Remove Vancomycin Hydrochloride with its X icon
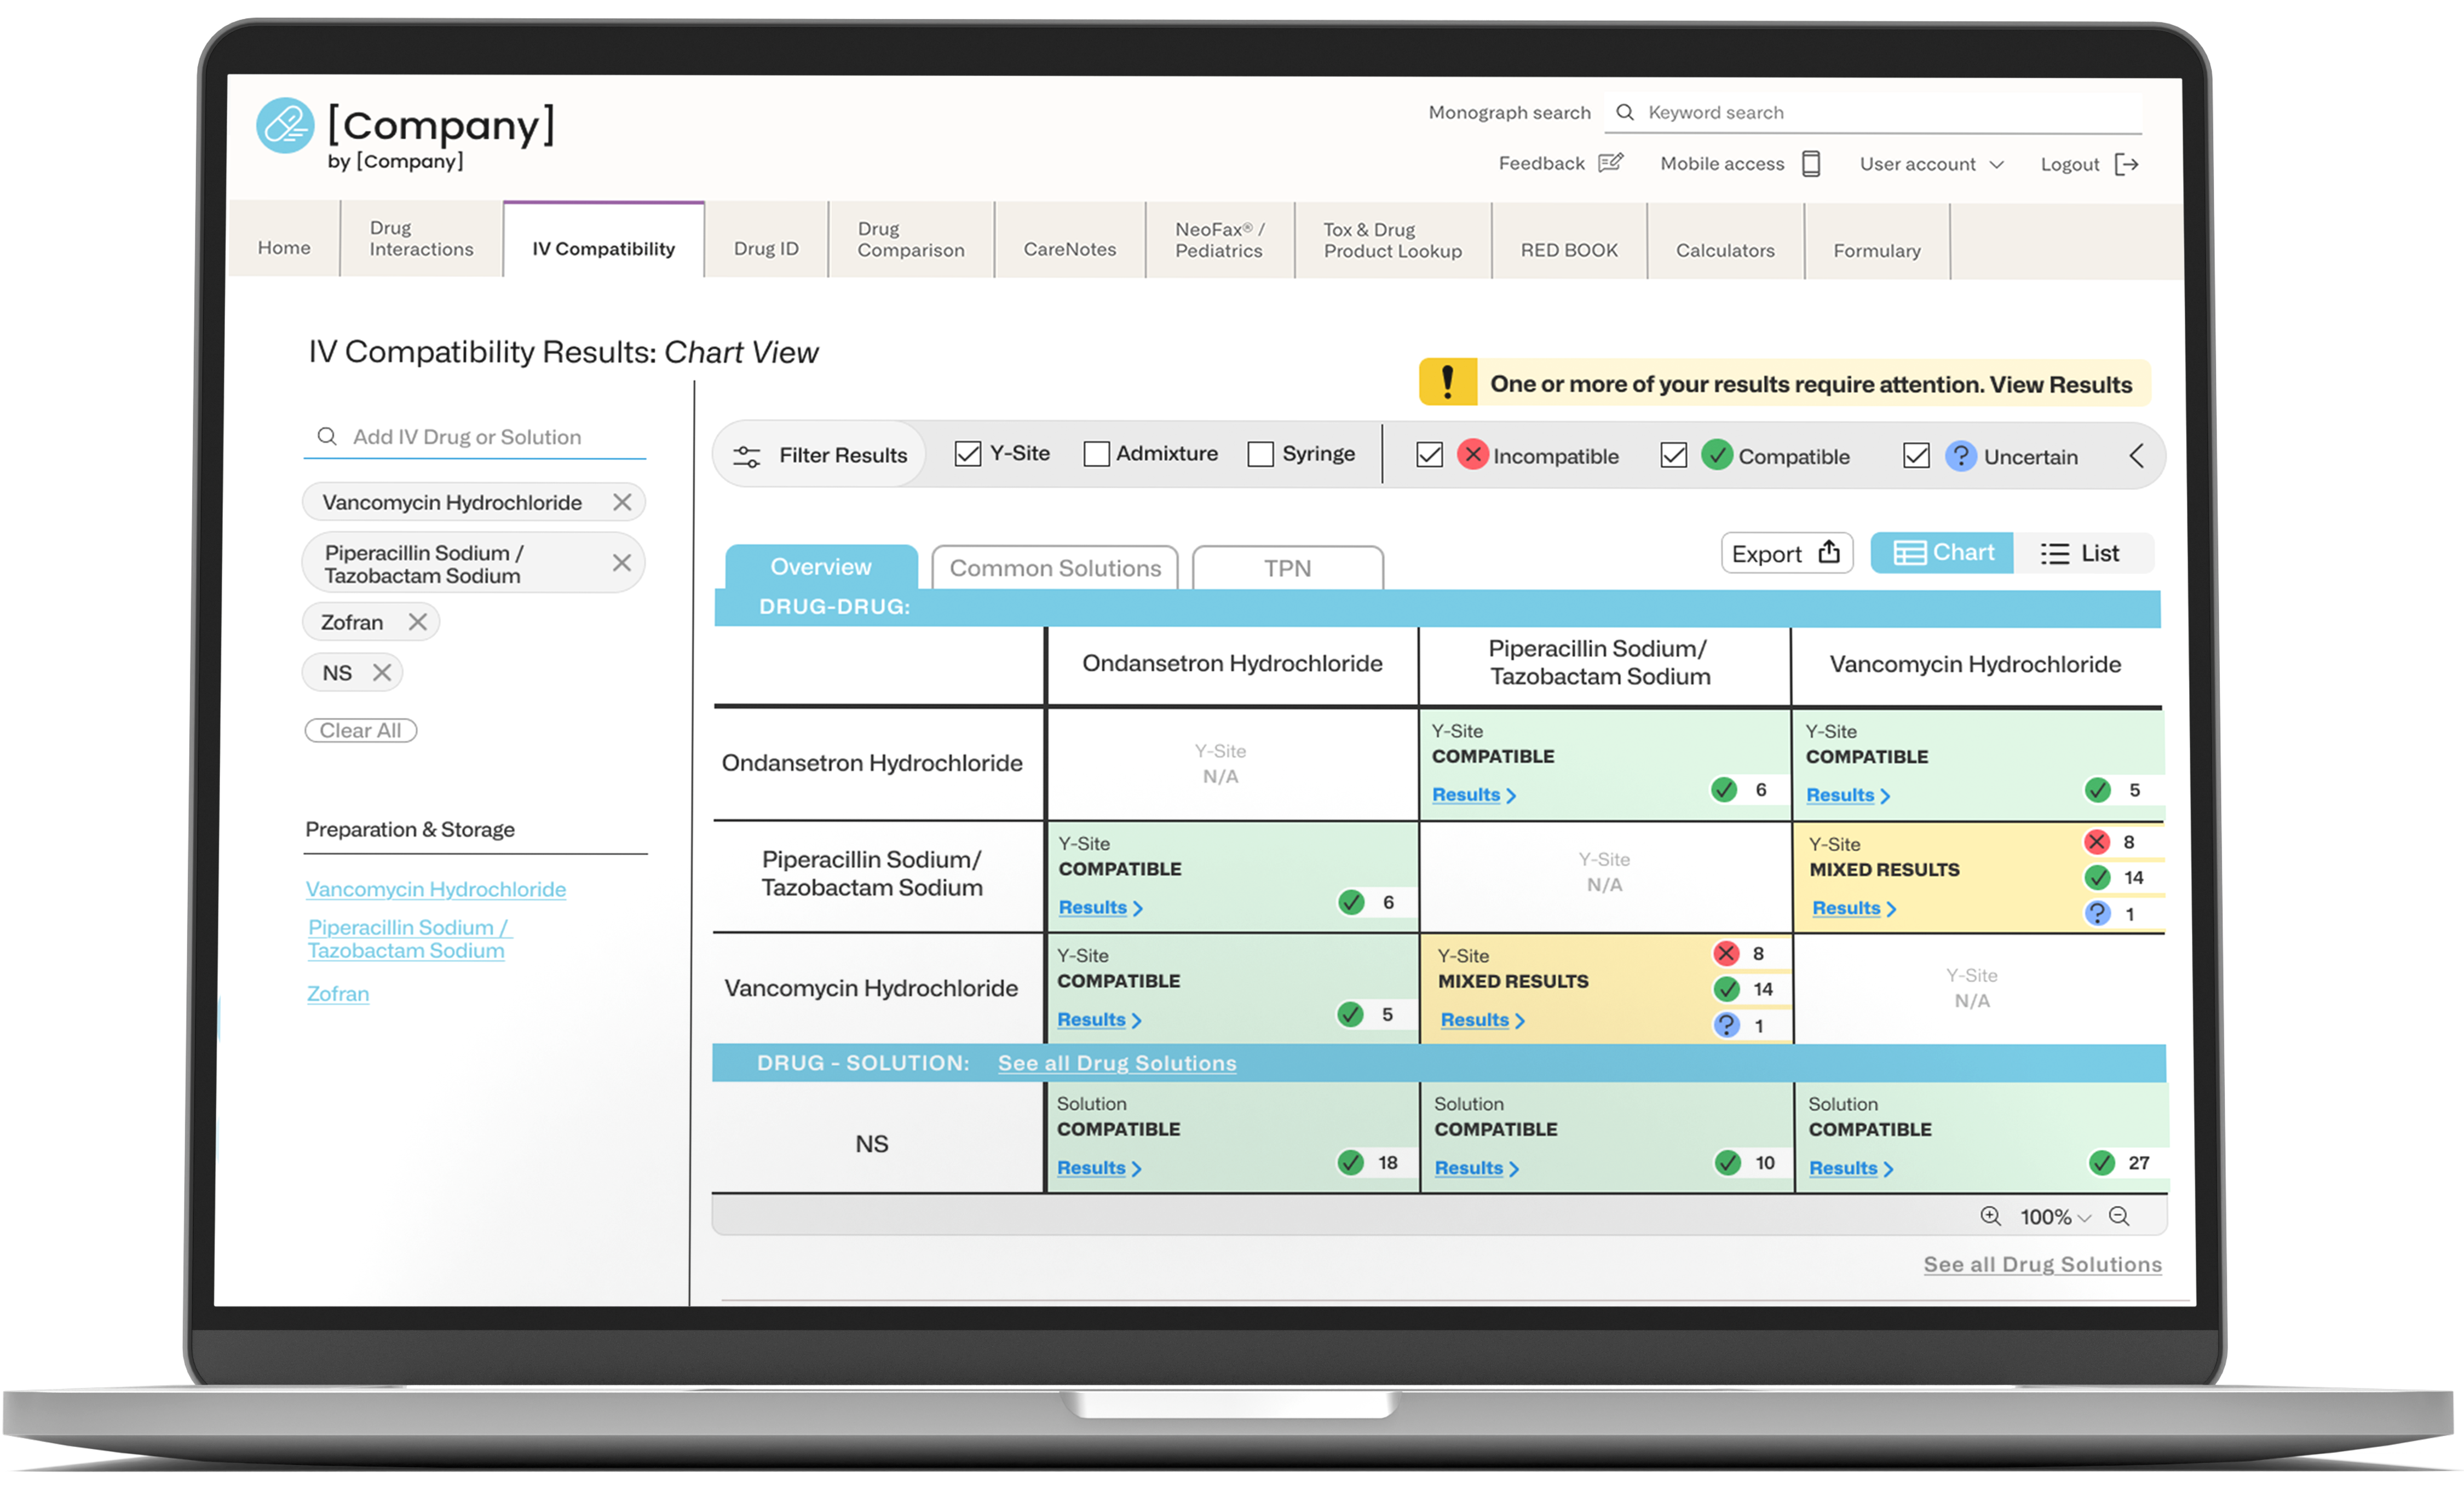Viewport: 2464px width, 1504px height. [622, 502]
